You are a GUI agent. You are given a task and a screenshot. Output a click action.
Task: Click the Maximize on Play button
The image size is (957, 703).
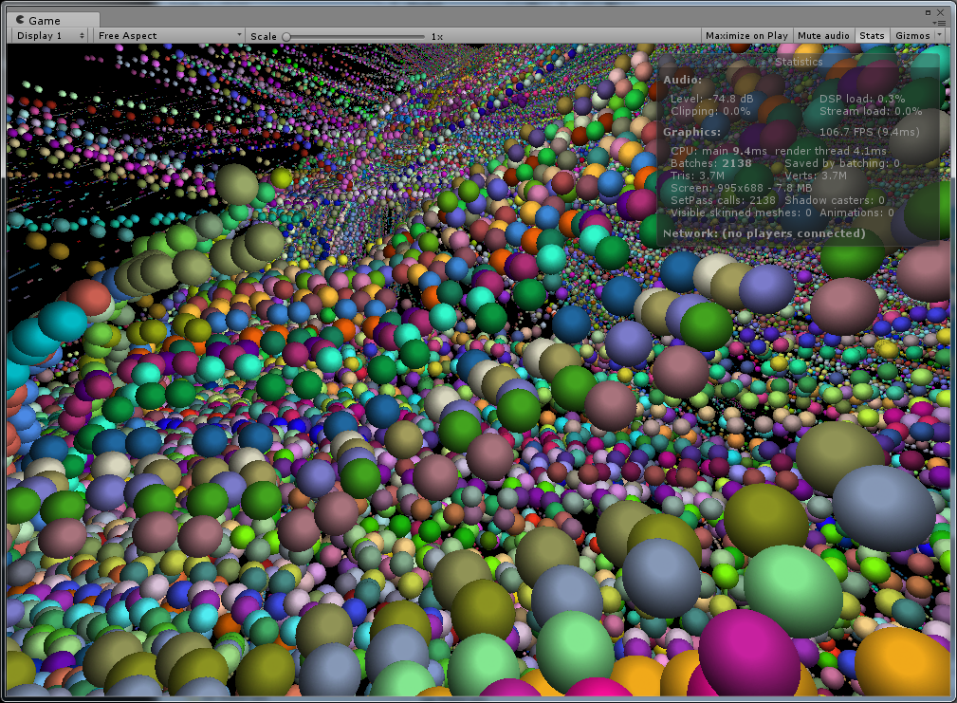coord(746,35)
